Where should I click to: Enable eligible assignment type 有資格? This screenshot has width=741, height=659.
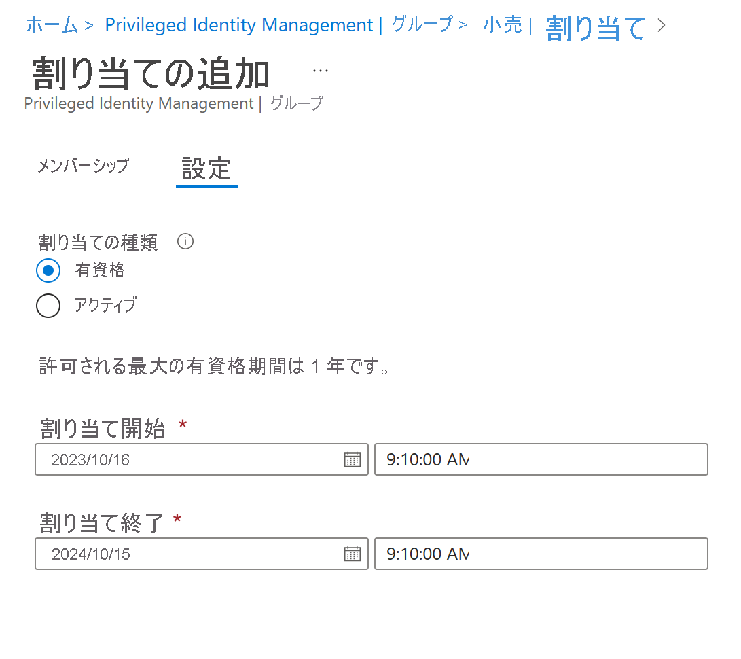[48, 270]
